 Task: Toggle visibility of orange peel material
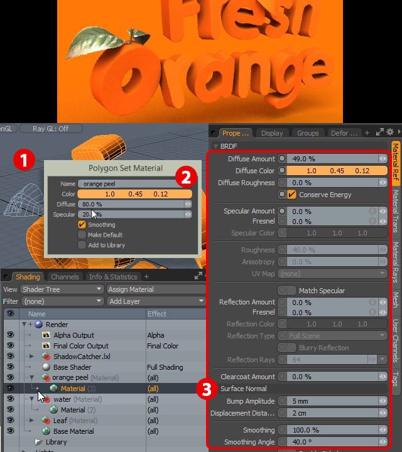coord(11,378)
